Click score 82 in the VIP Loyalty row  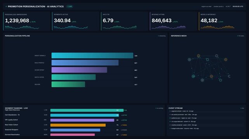117,120
